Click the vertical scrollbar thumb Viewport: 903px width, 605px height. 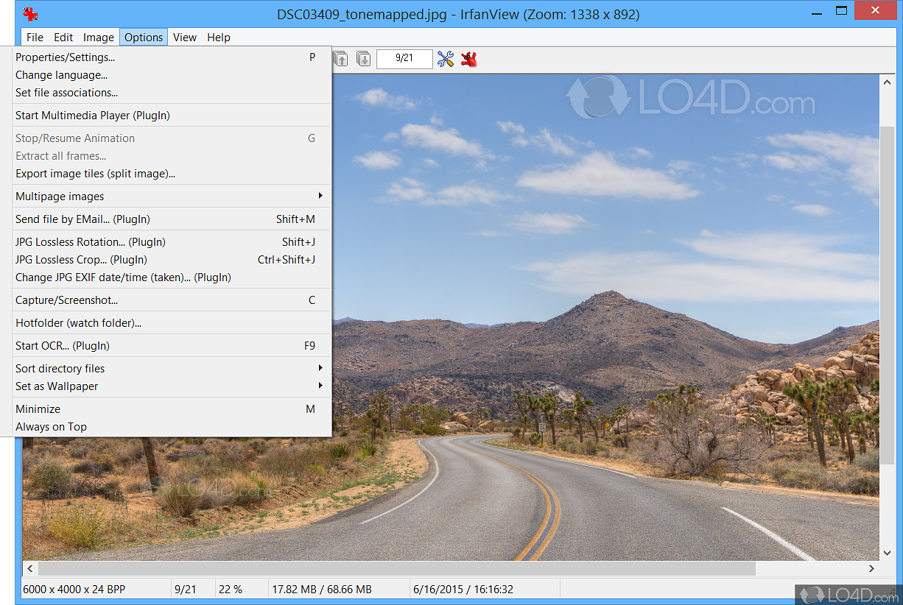pyautogui.click(x=888, y=294)
